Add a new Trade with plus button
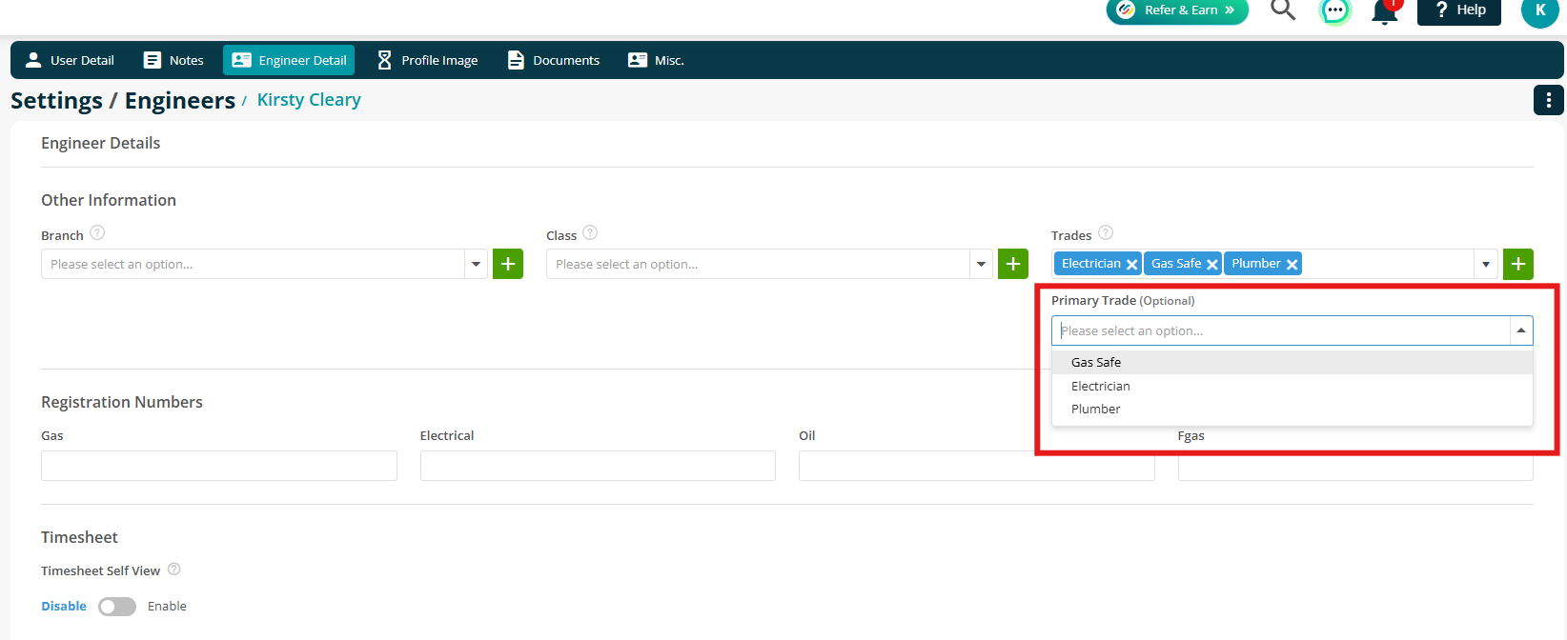Image resolution: width=1567 pixels, height=640 pixels. 1518,264
